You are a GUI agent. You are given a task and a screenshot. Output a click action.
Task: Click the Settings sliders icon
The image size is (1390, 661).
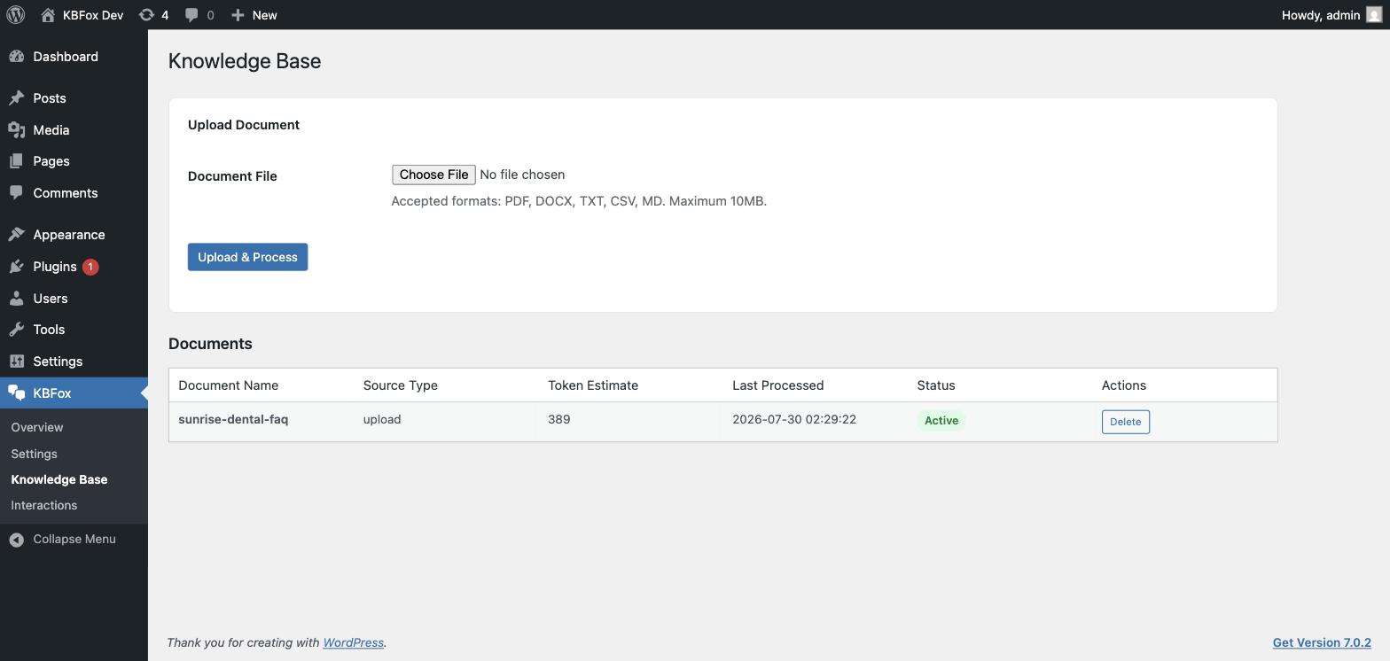17,362
